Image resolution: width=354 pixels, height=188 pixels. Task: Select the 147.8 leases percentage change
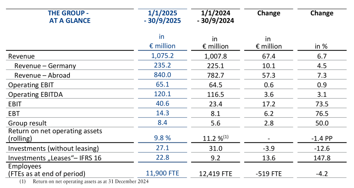coord(322,158)
